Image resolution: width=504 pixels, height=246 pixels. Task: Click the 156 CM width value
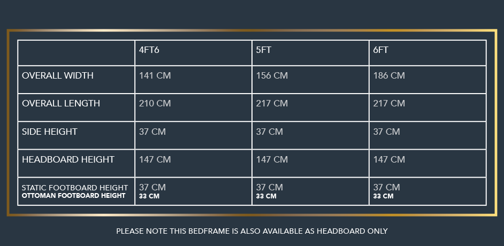(x=272, y=75)
